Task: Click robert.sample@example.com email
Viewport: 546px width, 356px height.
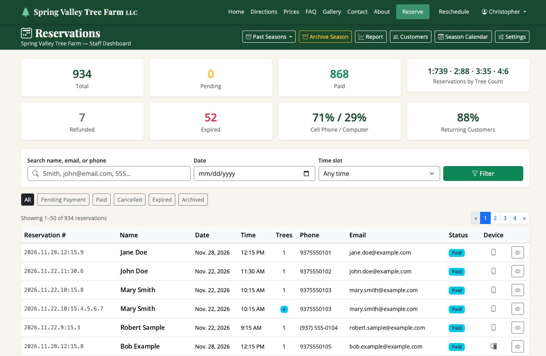Action: click(387, 328)
